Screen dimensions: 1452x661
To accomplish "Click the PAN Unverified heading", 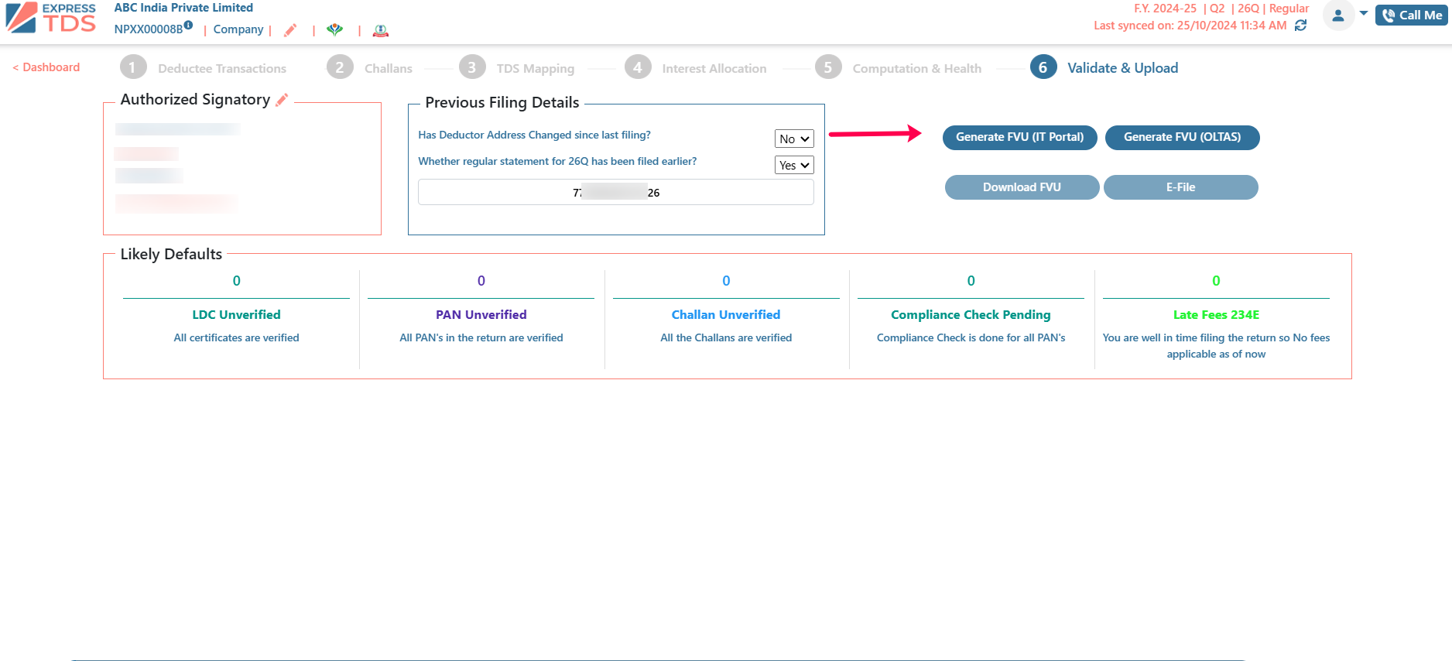I will coord(481,314).
